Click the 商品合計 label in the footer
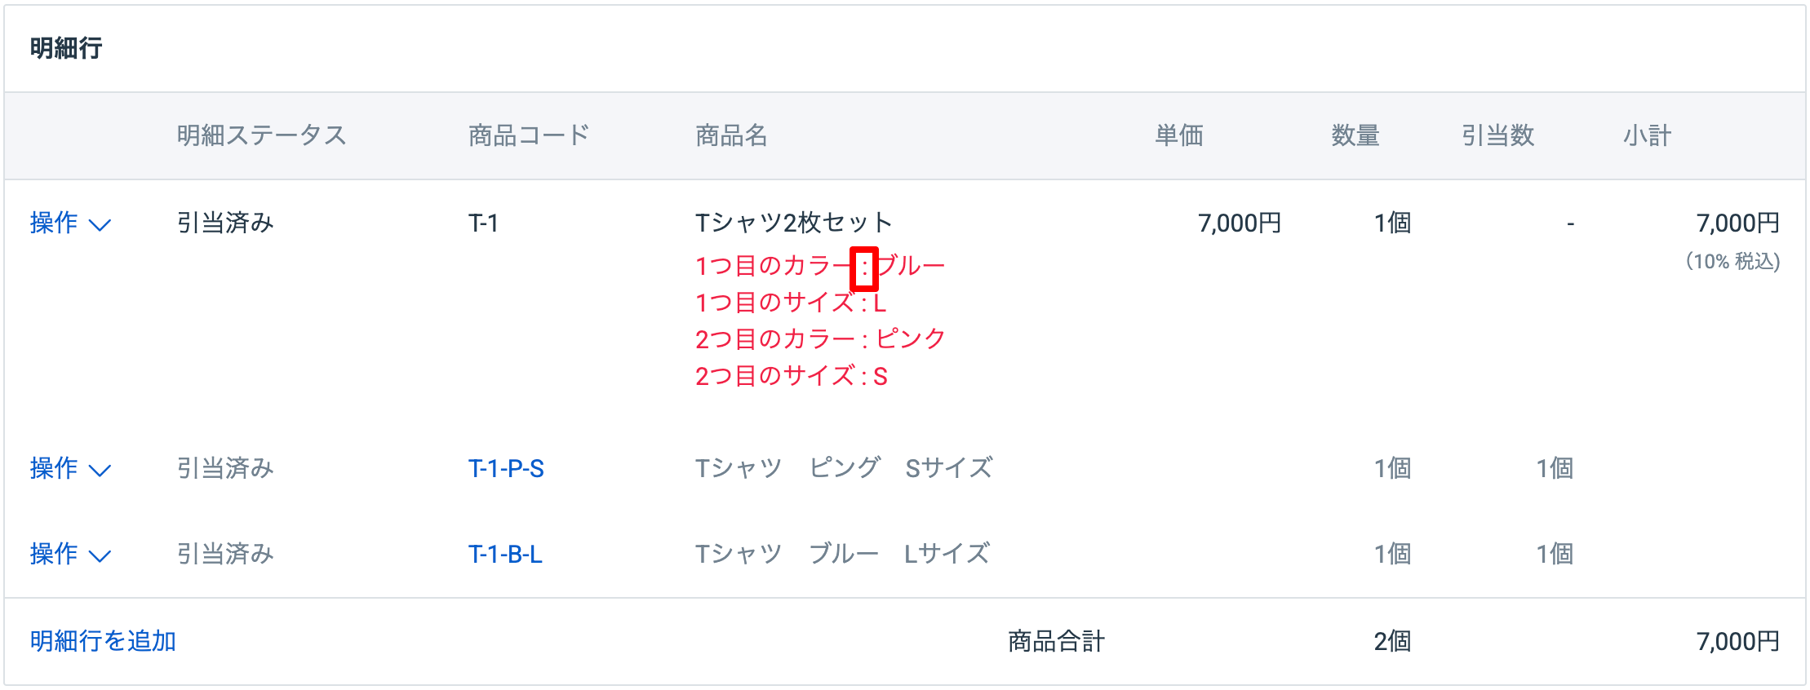This screenshot has height=690, width=1810. coord(1056,641)
